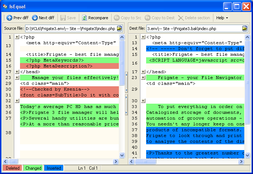Expand line 32 section in source pane

point(17,101)
